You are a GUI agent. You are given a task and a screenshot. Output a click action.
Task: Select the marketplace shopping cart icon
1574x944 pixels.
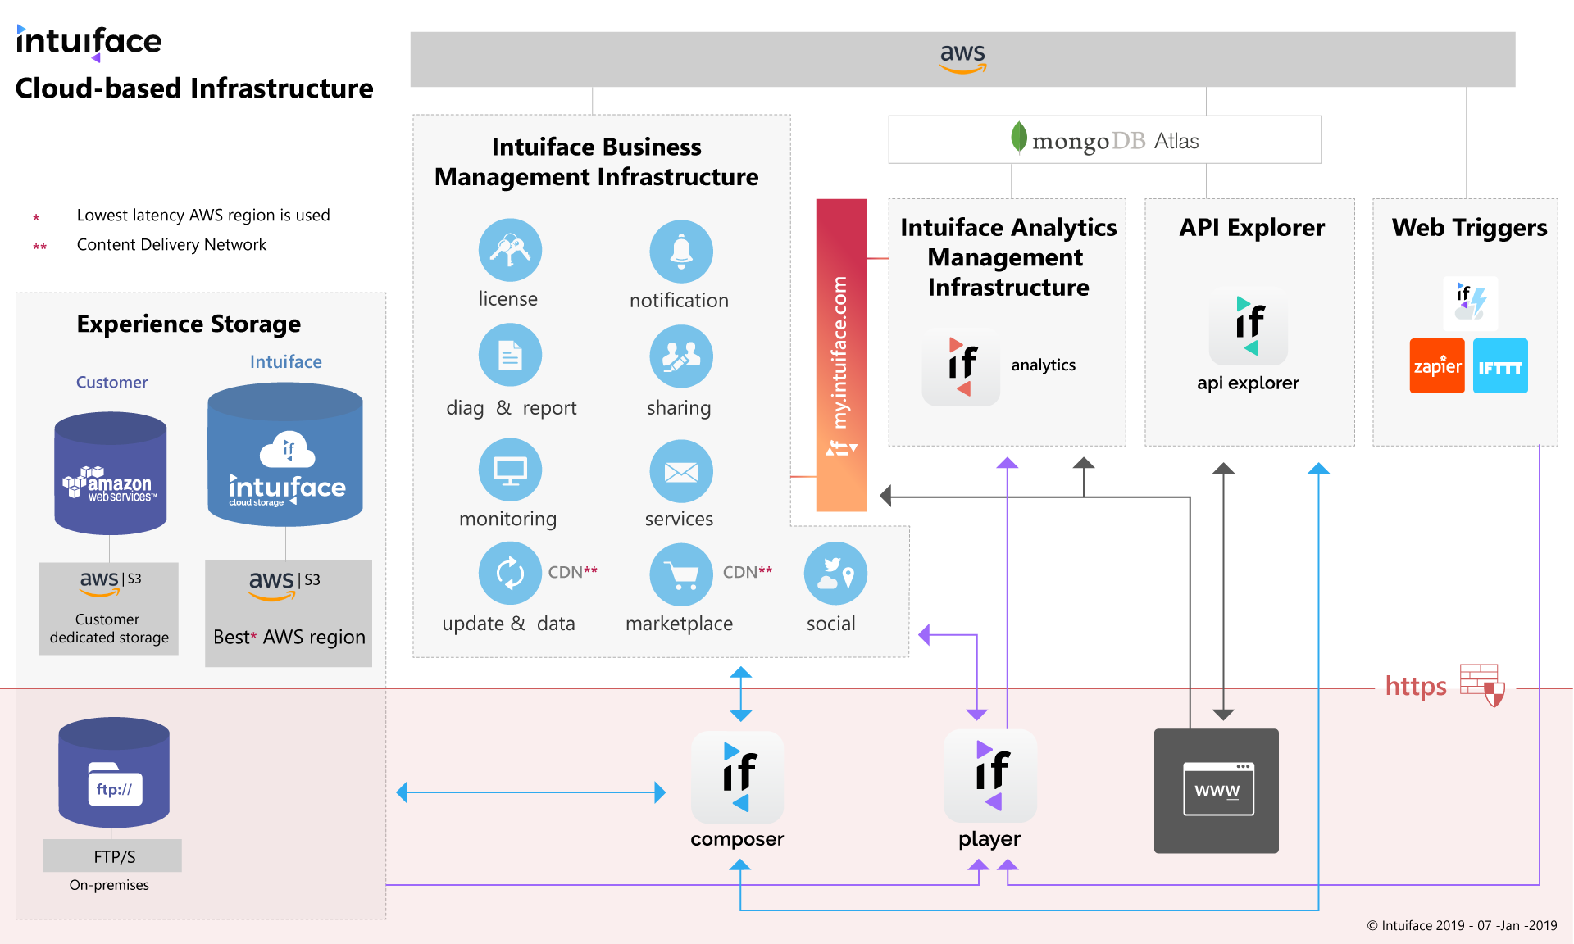point(681,574)
